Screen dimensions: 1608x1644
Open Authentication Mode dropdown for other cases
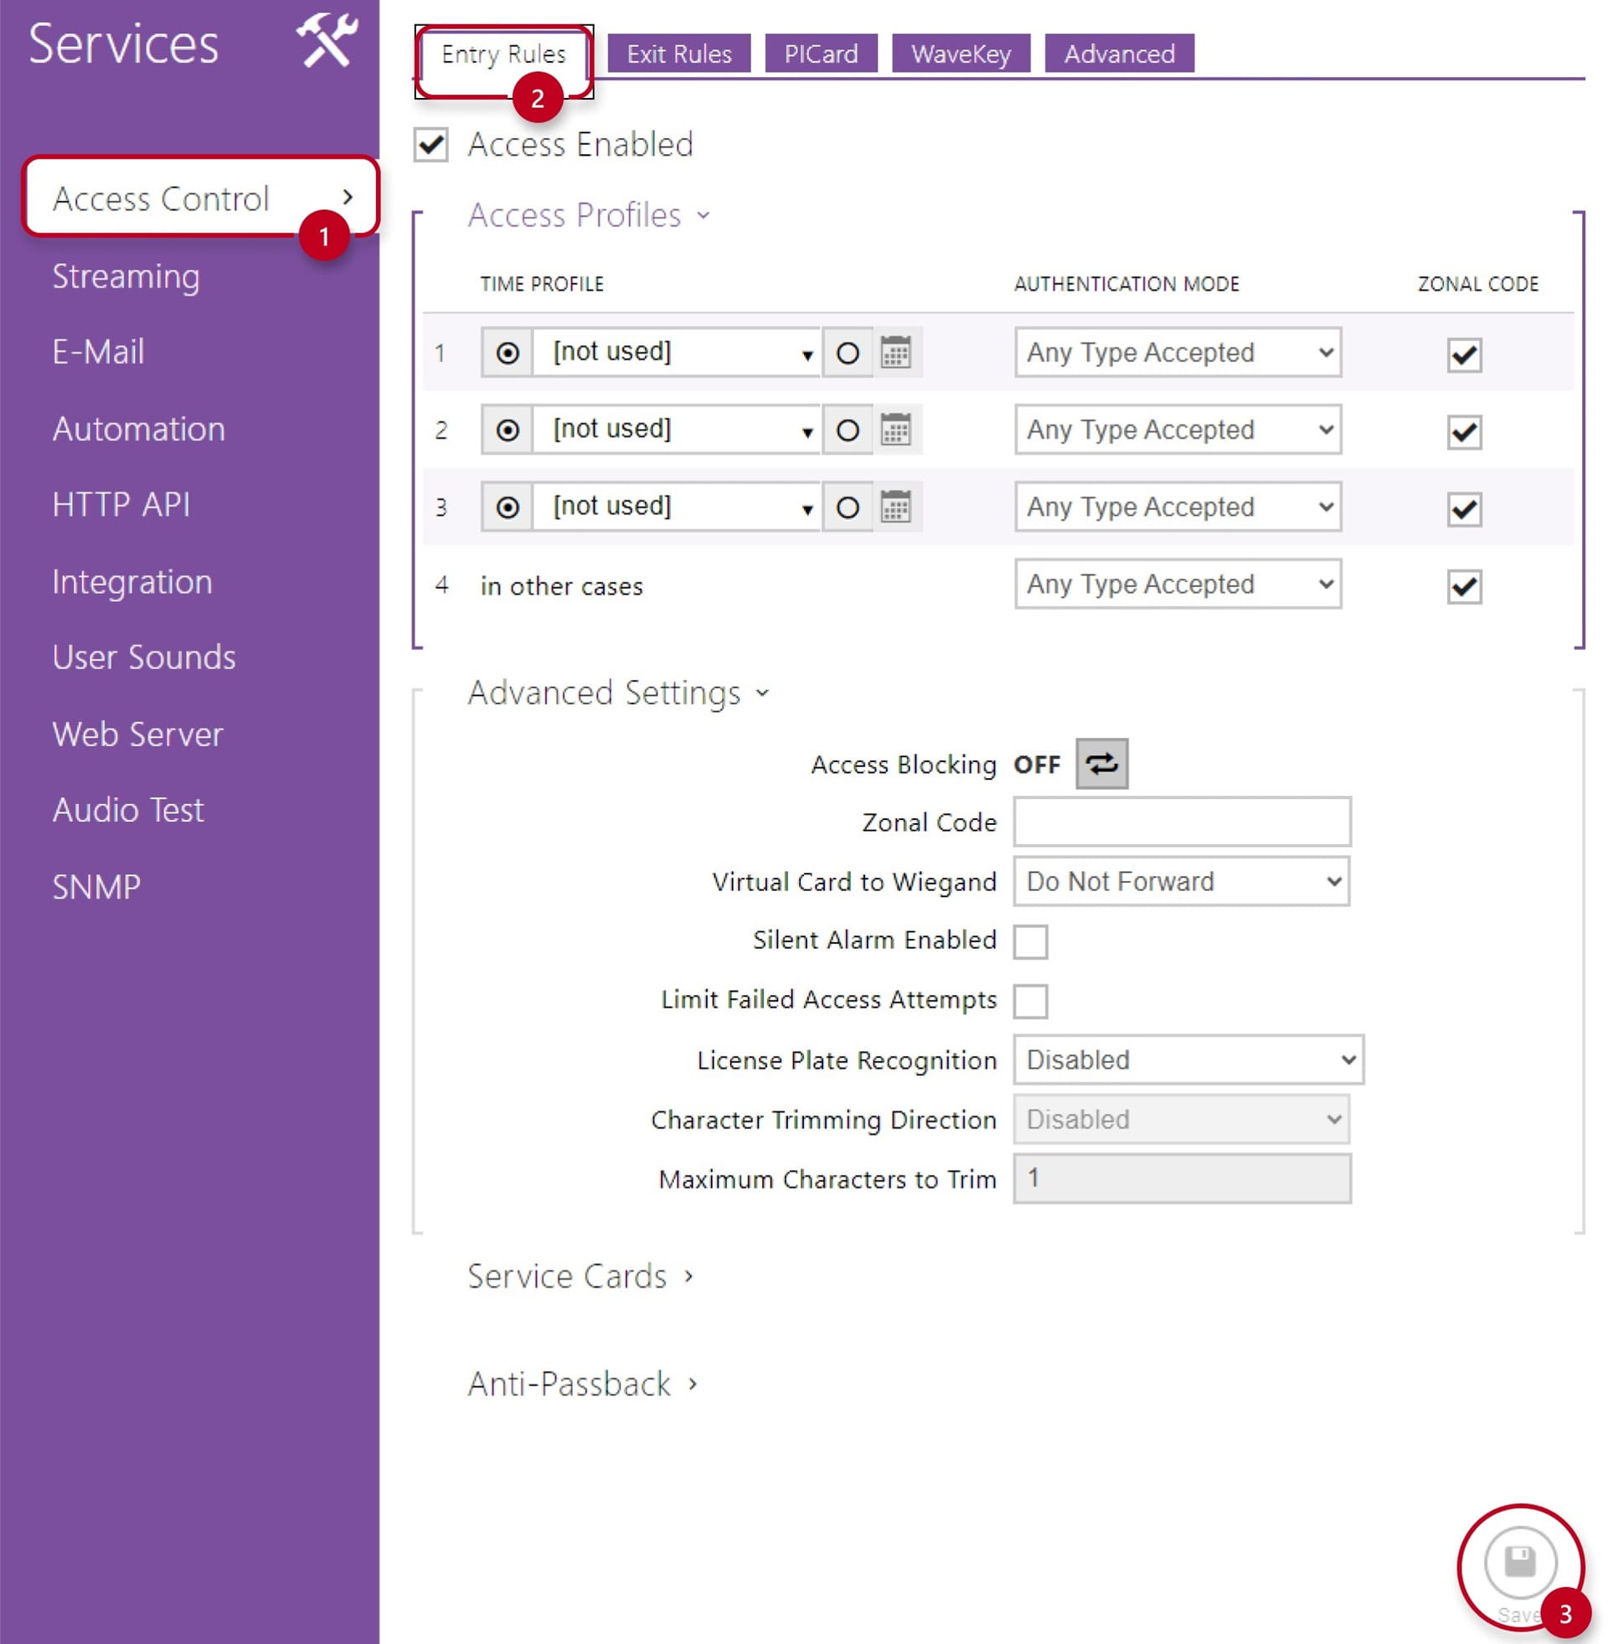[x=1178, y=585]
